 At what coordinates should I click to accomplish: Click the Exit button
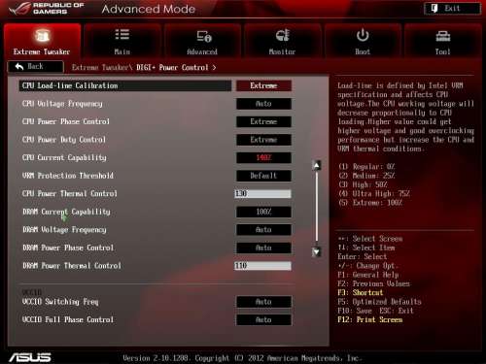[453, 9]
